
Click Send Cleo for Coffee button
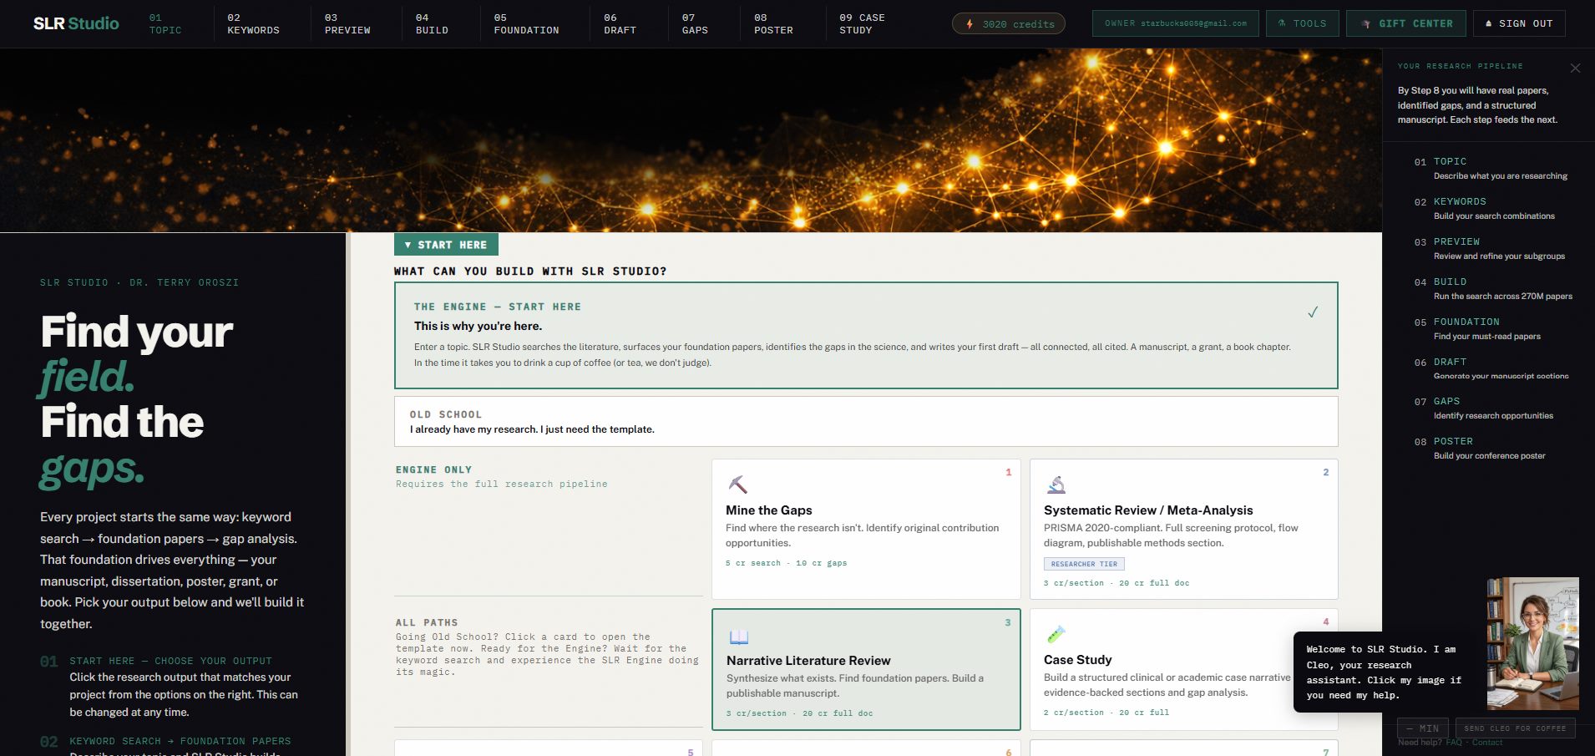[x=1515, y=728]
